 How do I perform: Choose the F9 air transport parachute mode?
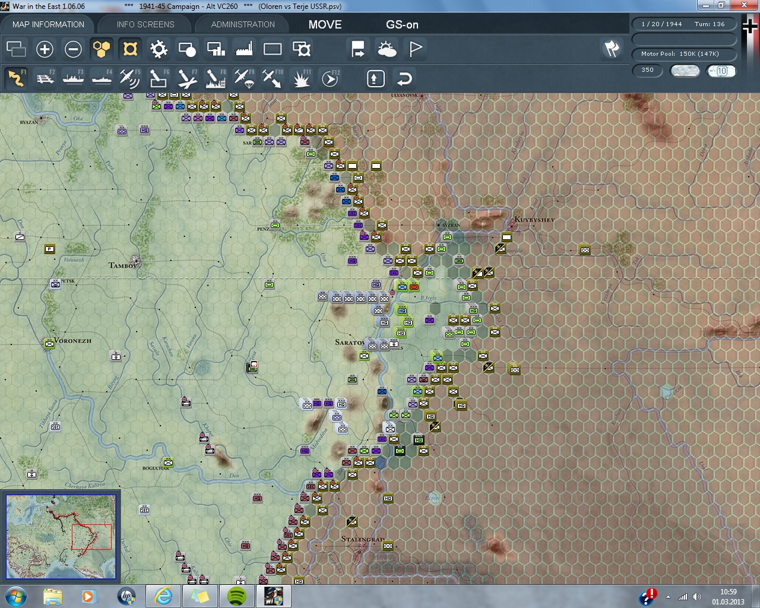[244, 78]
